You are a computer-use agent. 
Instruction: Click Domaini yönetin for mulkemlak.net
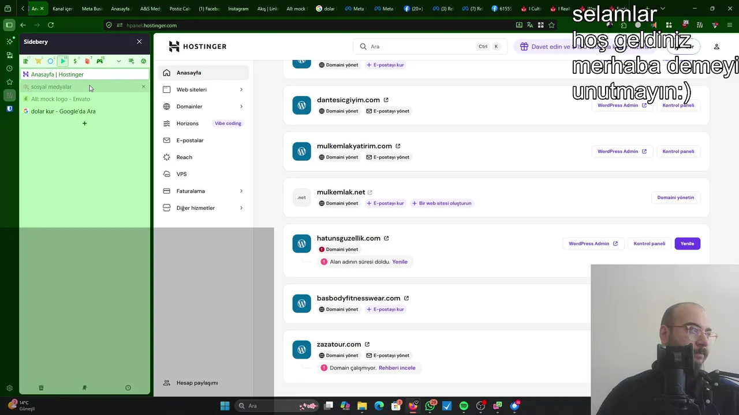675,197
